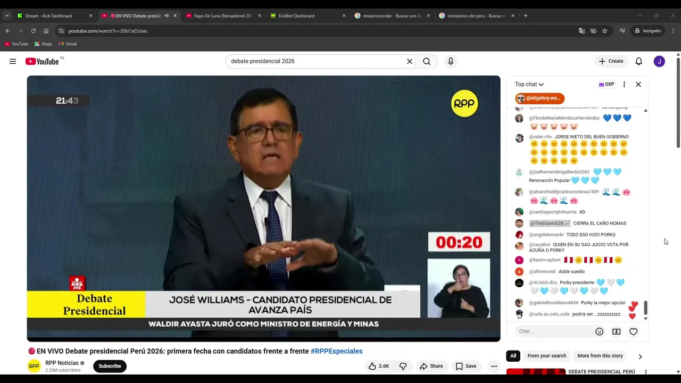Screen dimensions: 681x383
Task: View site information icon in address bar
Action: click(x=61, y=31)
